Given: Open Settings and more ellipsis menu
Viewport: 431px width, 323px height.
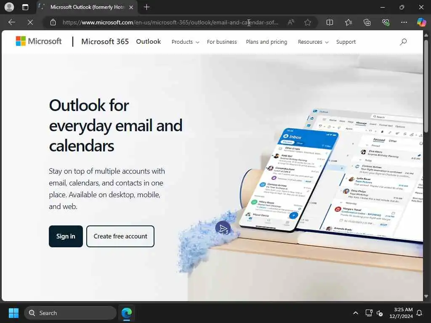Looking at the screenshot, I should tap(404, 22).
